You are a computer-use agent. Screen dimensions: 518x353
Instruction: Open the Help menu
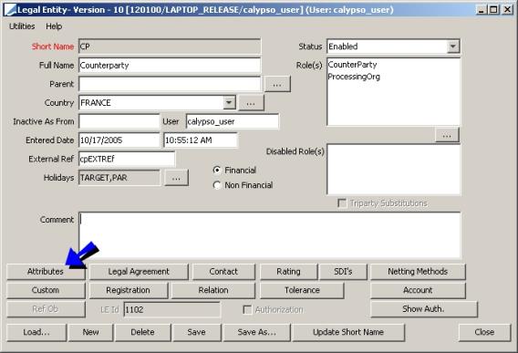tap(54, 26)
